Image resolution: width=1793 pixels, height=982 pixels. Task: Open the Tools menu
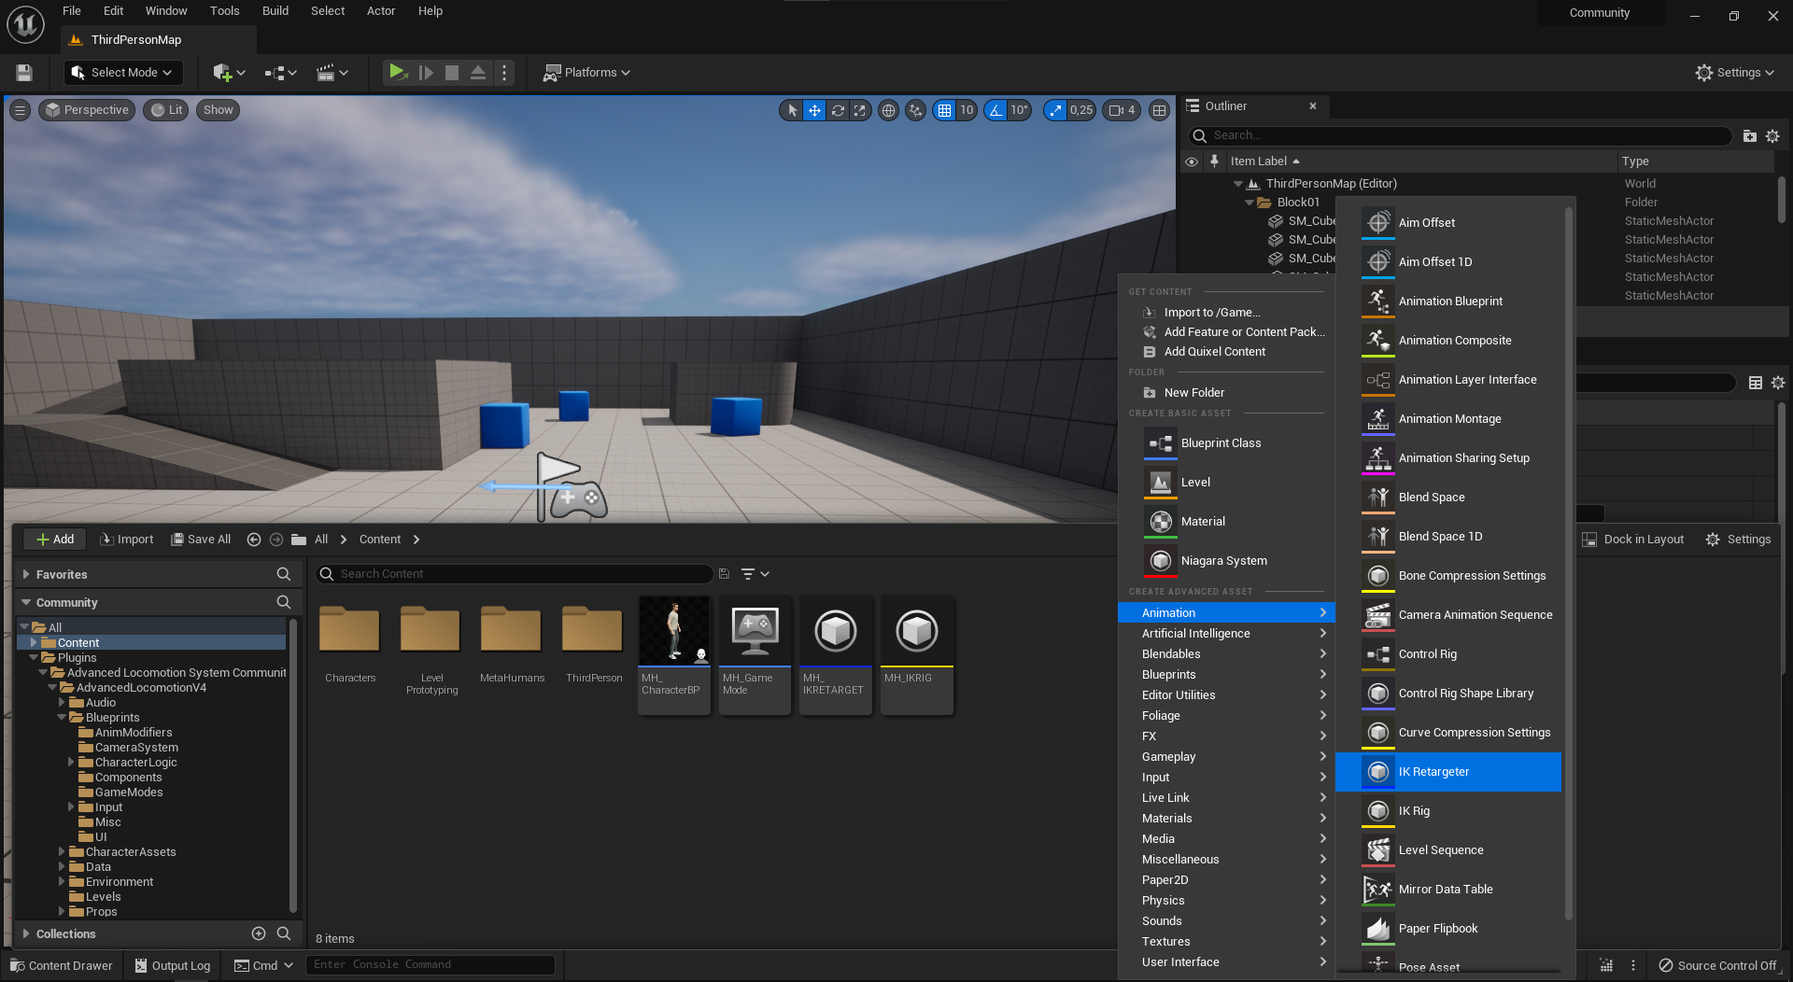(224, 11)
